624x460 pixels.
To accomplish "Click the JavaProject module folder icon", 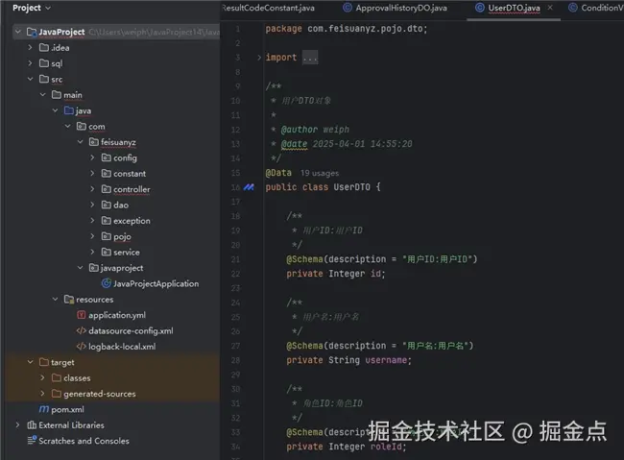I will [x=32, y=32].
